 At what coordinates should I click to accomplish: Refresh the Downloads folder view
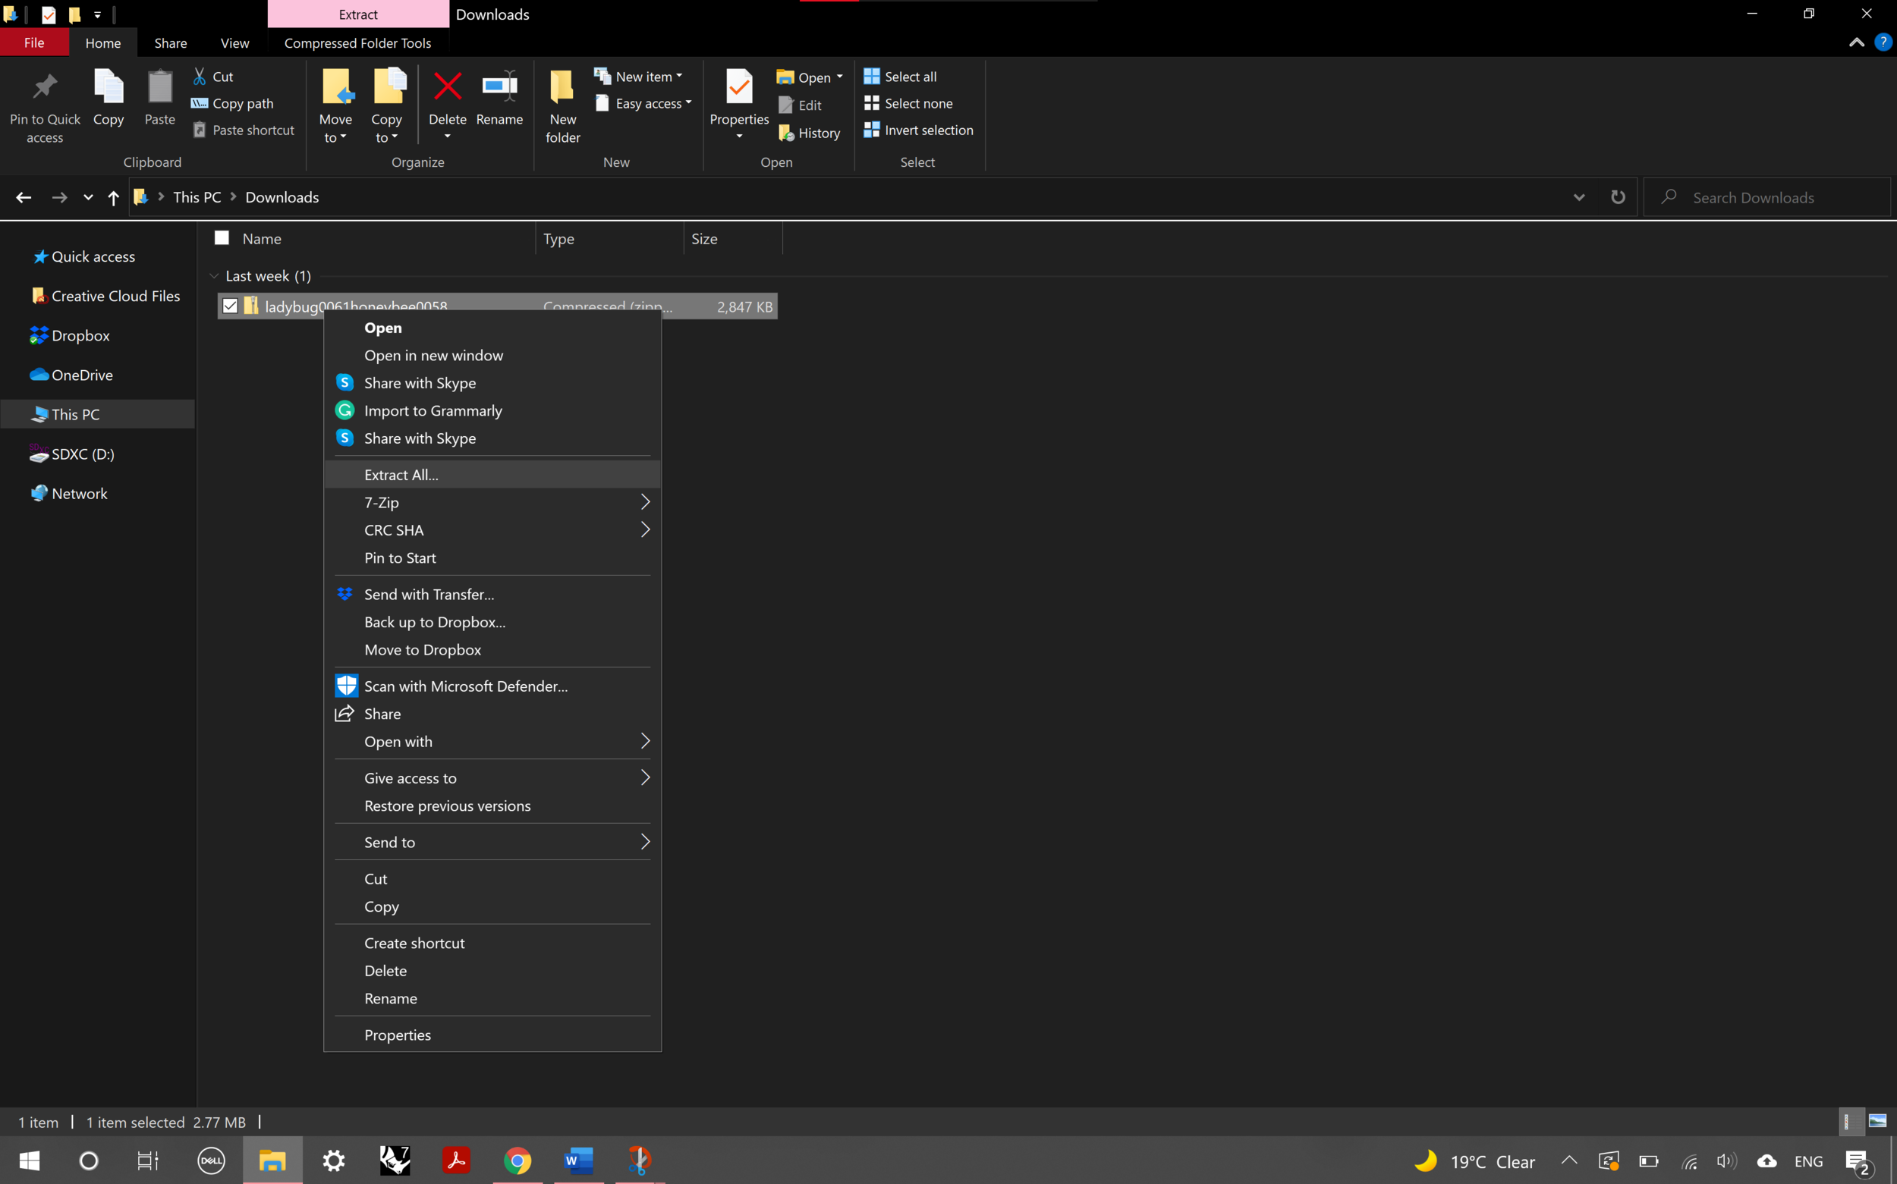1619,197
